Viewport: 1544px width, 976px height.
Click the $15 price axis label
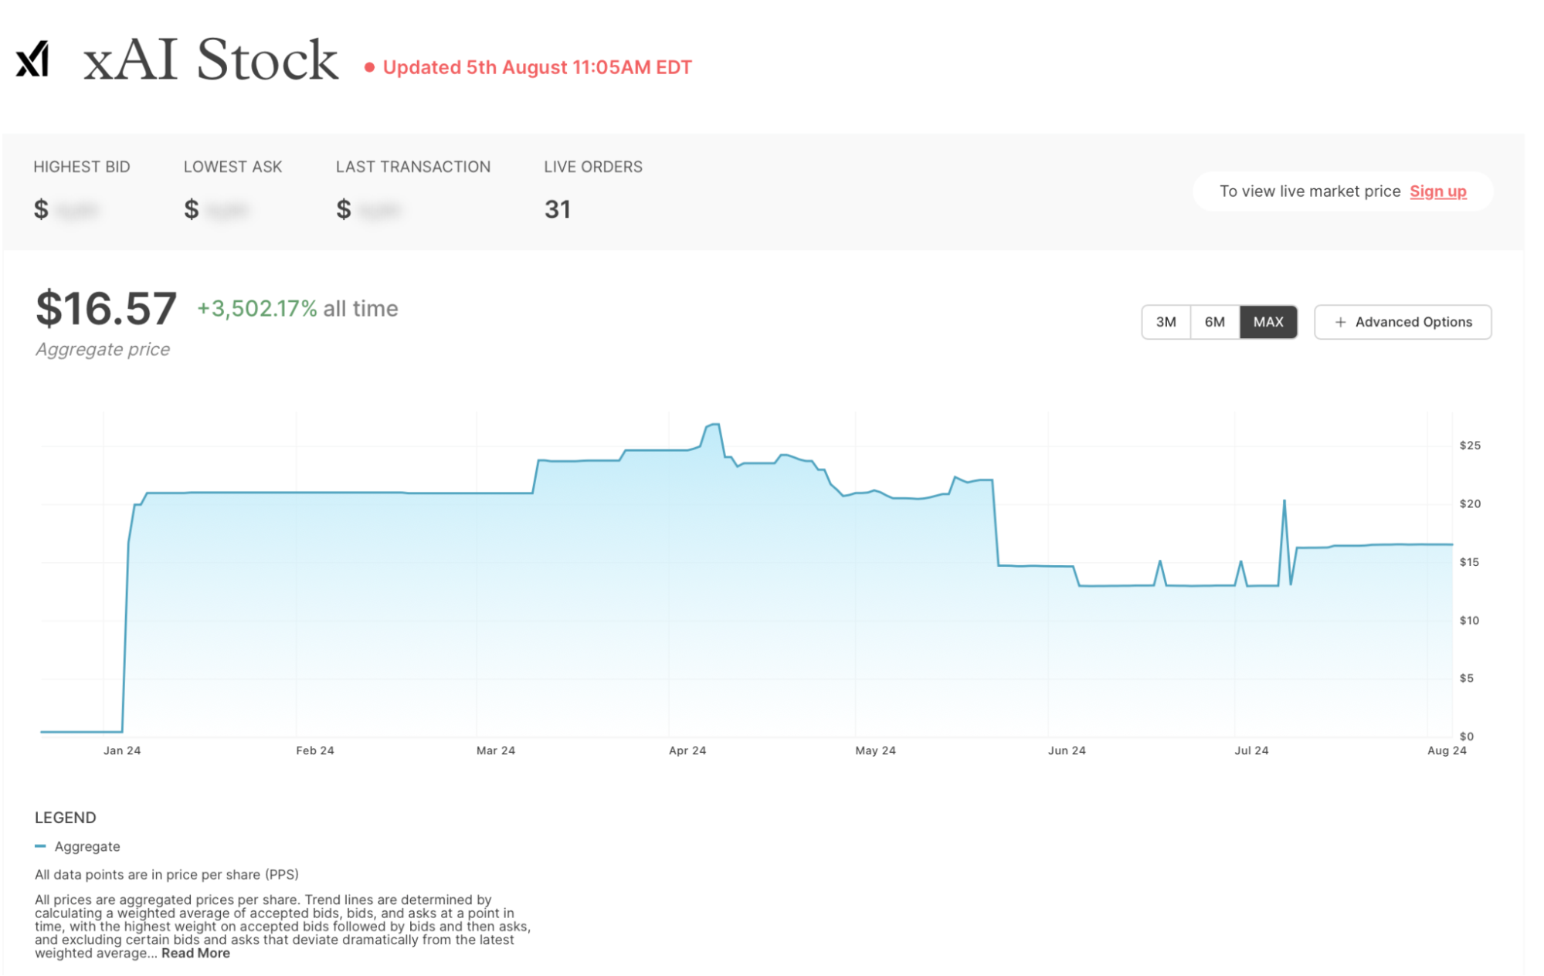[1469, 562]
